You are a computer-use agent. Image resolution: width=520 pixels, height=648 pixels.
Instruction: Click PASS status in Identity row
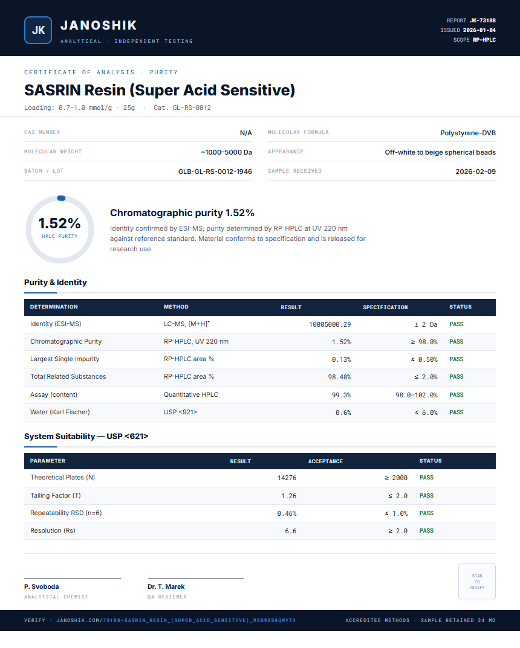click(x=457, y=324)
